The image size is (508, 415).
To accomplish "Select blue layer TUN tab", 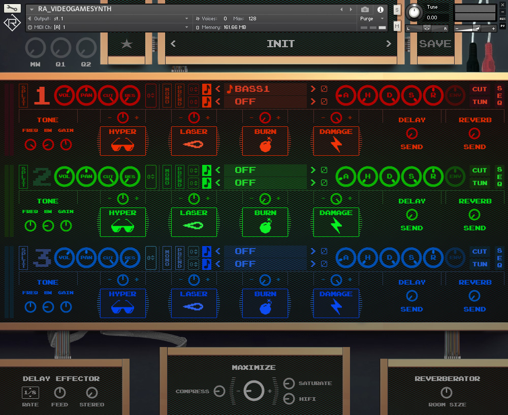I will 480,264.
